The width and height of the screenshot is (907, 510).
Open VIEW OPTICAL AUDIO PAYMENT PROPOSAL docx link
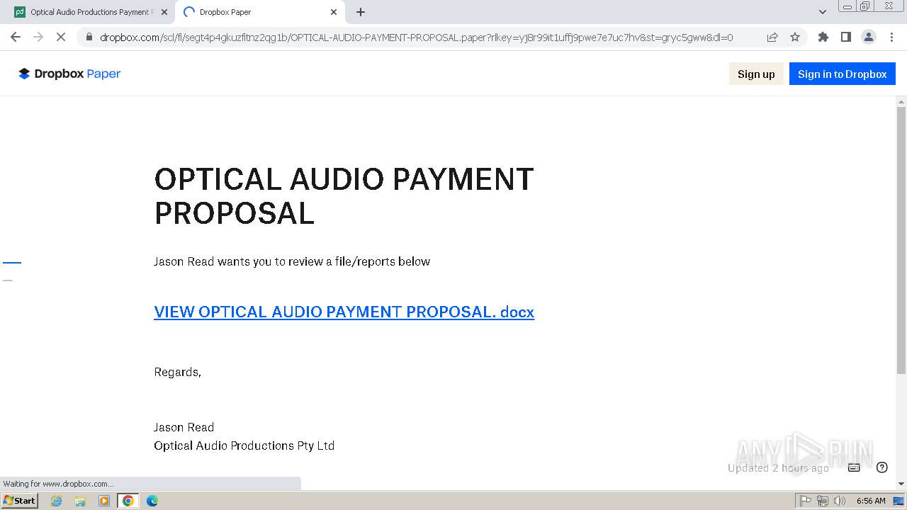344,312
